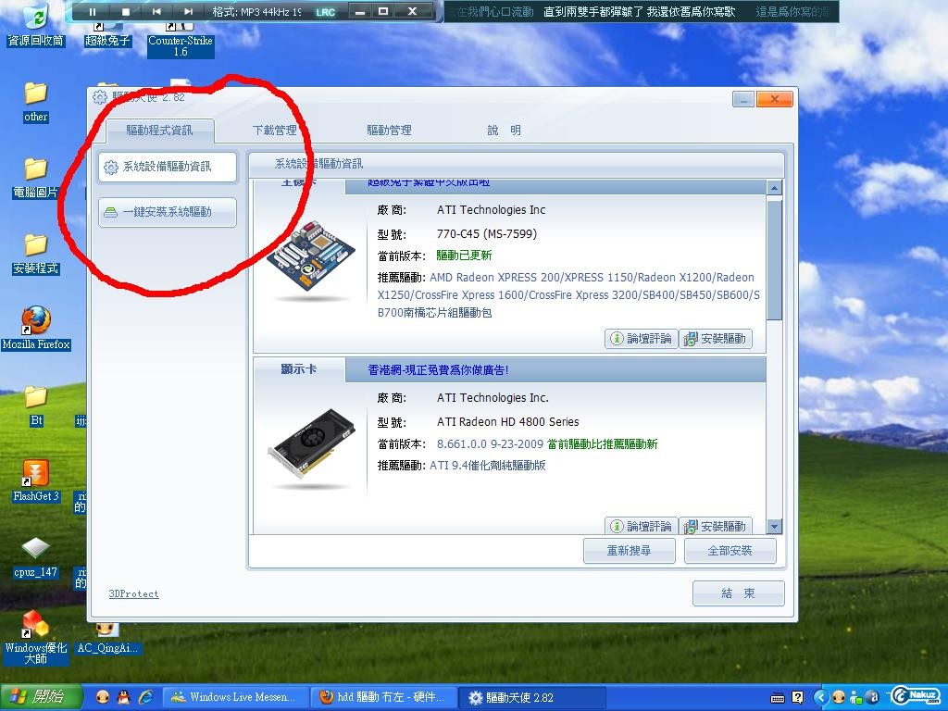Minimize the music player bar

360,11
